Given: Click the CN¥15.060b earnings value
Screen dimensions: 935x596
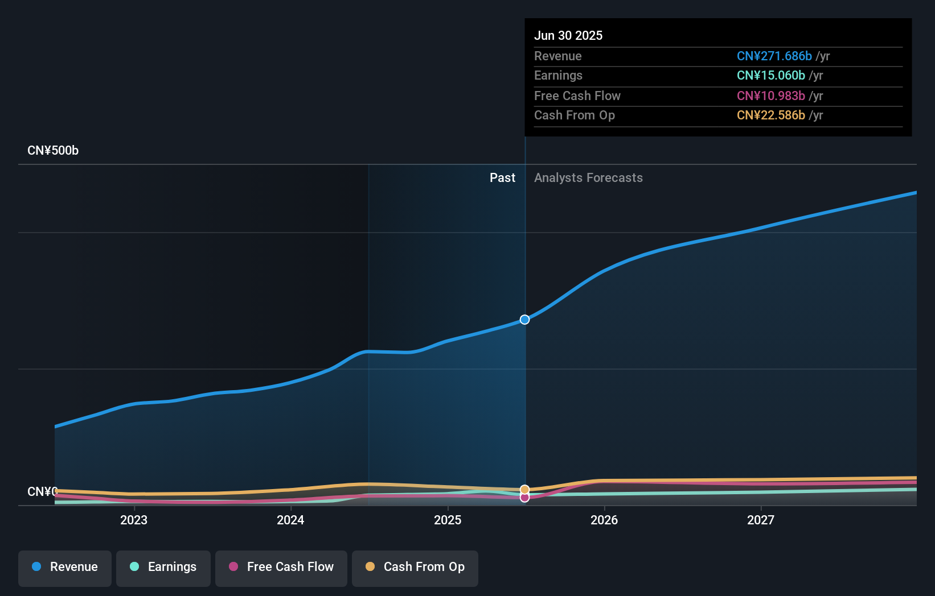Looking at the screenshot, I should [770, 75].
